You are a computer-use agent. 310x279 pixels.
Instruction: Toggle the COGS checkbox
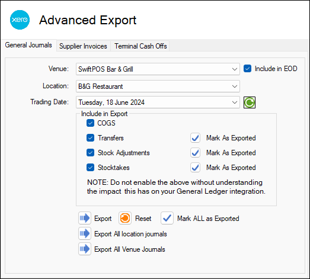pyautogui.click(x=90, y=123)
